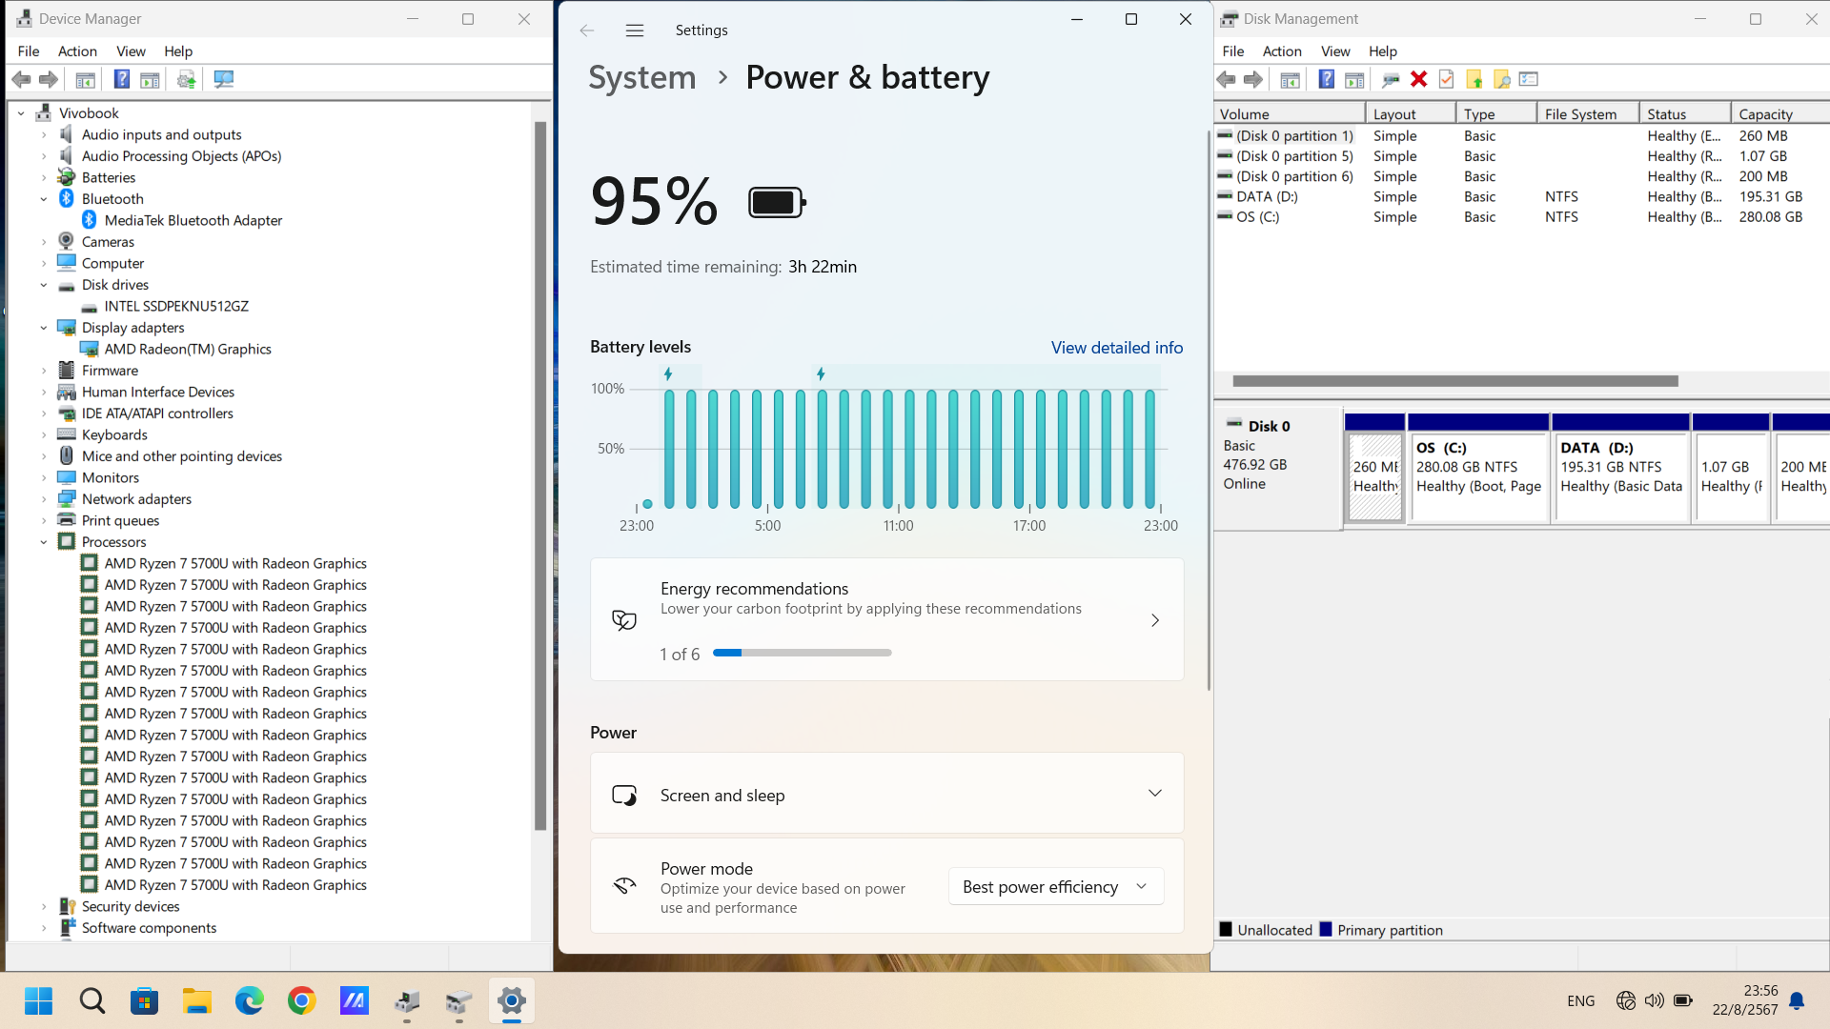Open the Windows Start menu
The image size is (1830, 1029).
(39, 1000)
